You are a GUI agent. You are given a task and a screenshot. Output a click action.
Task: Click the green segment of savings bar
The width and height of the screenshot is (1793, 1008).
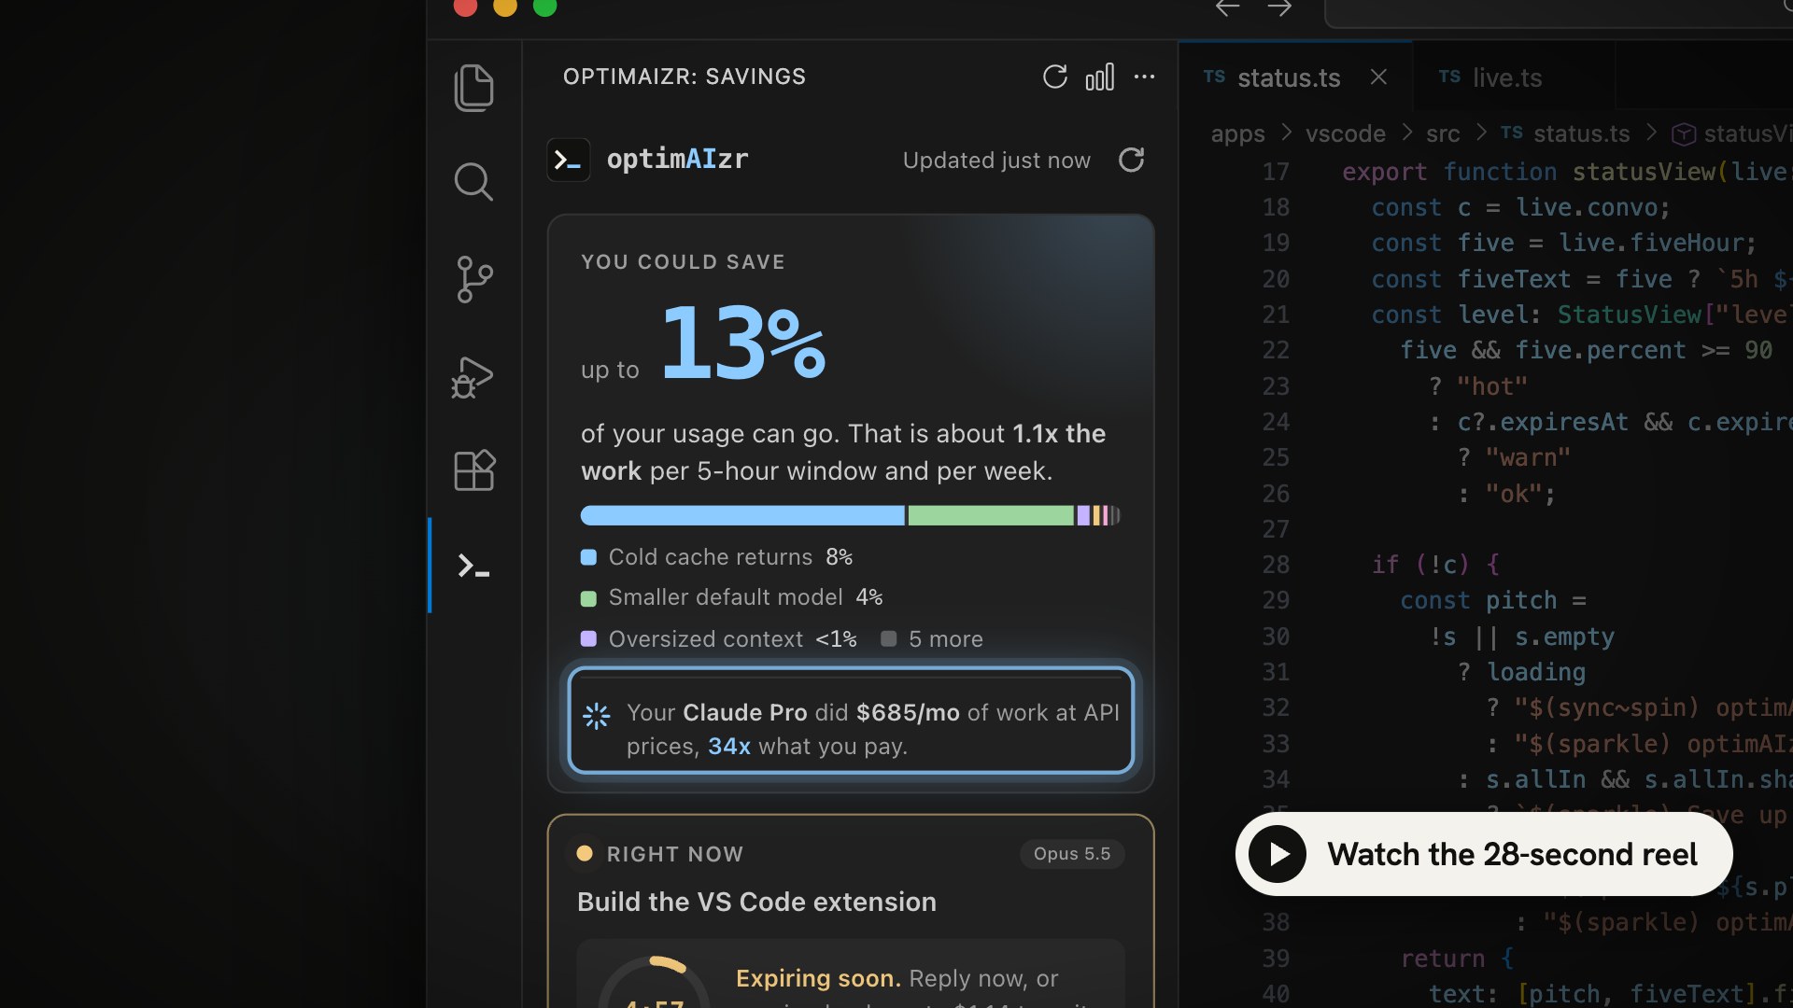click(x=991, y=515)
